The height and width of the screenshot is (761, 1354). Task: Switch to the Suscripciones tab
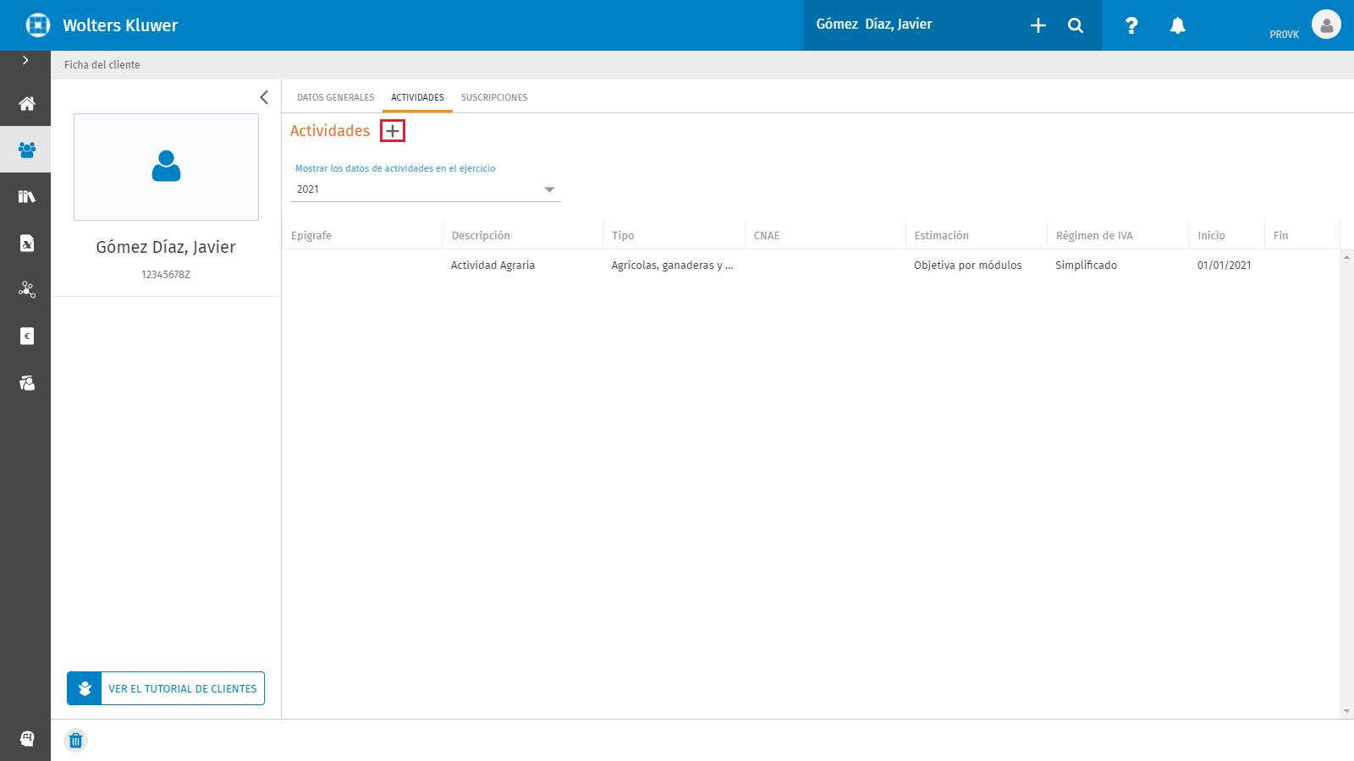494,97
